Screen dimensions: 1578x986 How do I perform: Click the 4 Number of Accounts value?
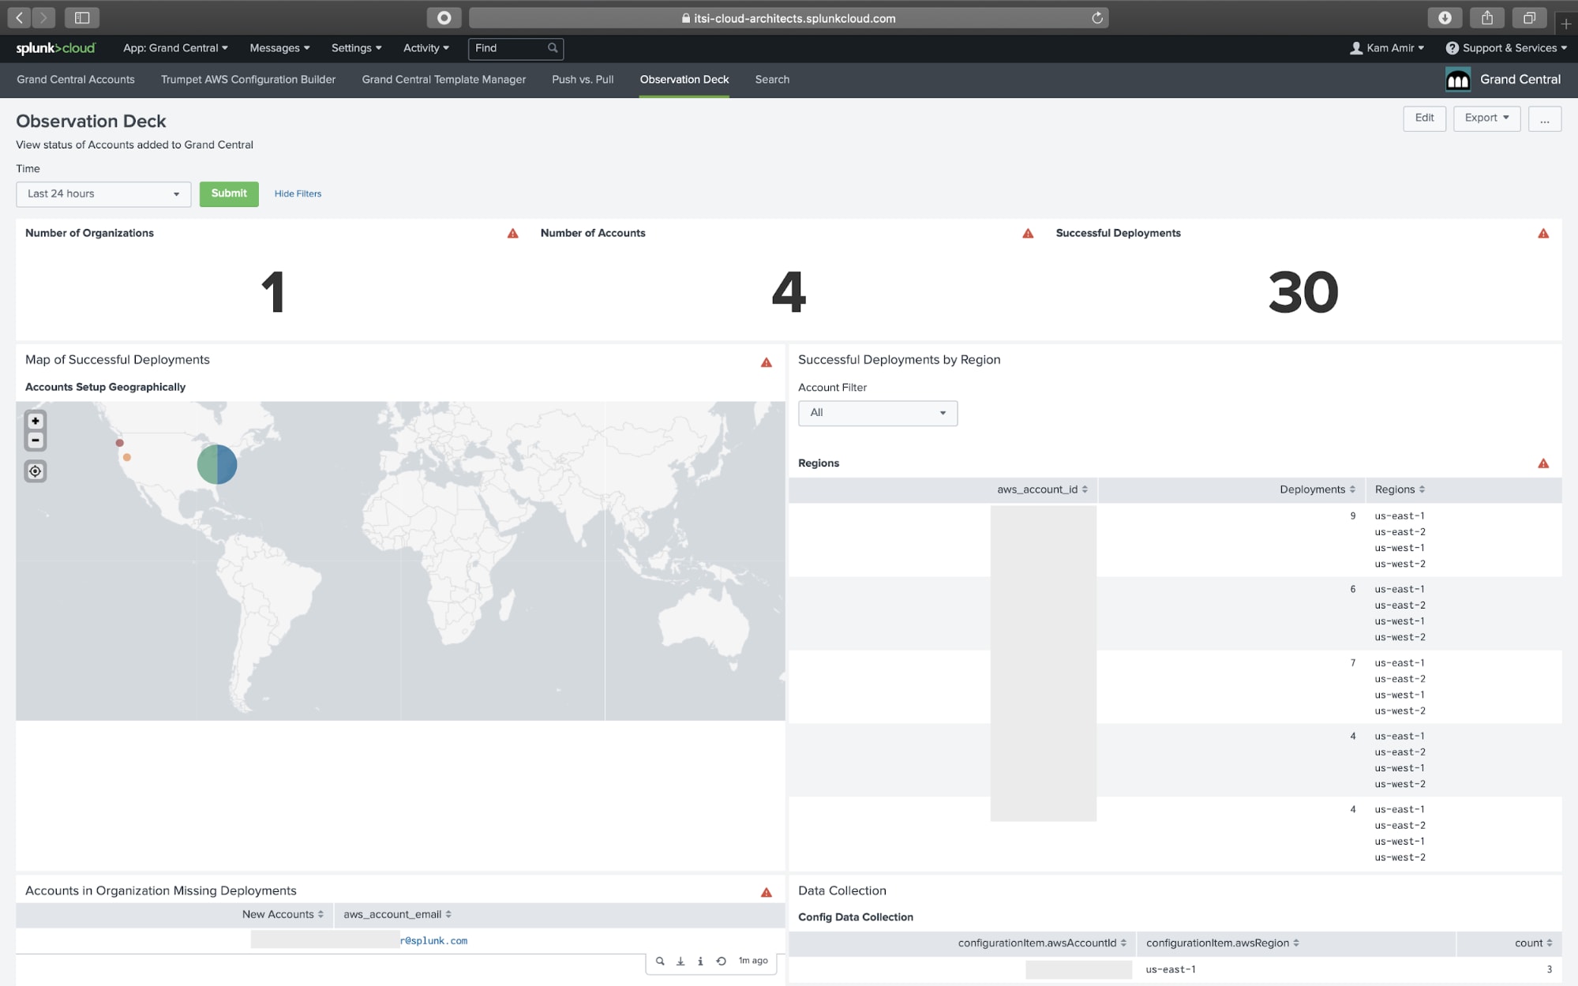coord(789,293)
